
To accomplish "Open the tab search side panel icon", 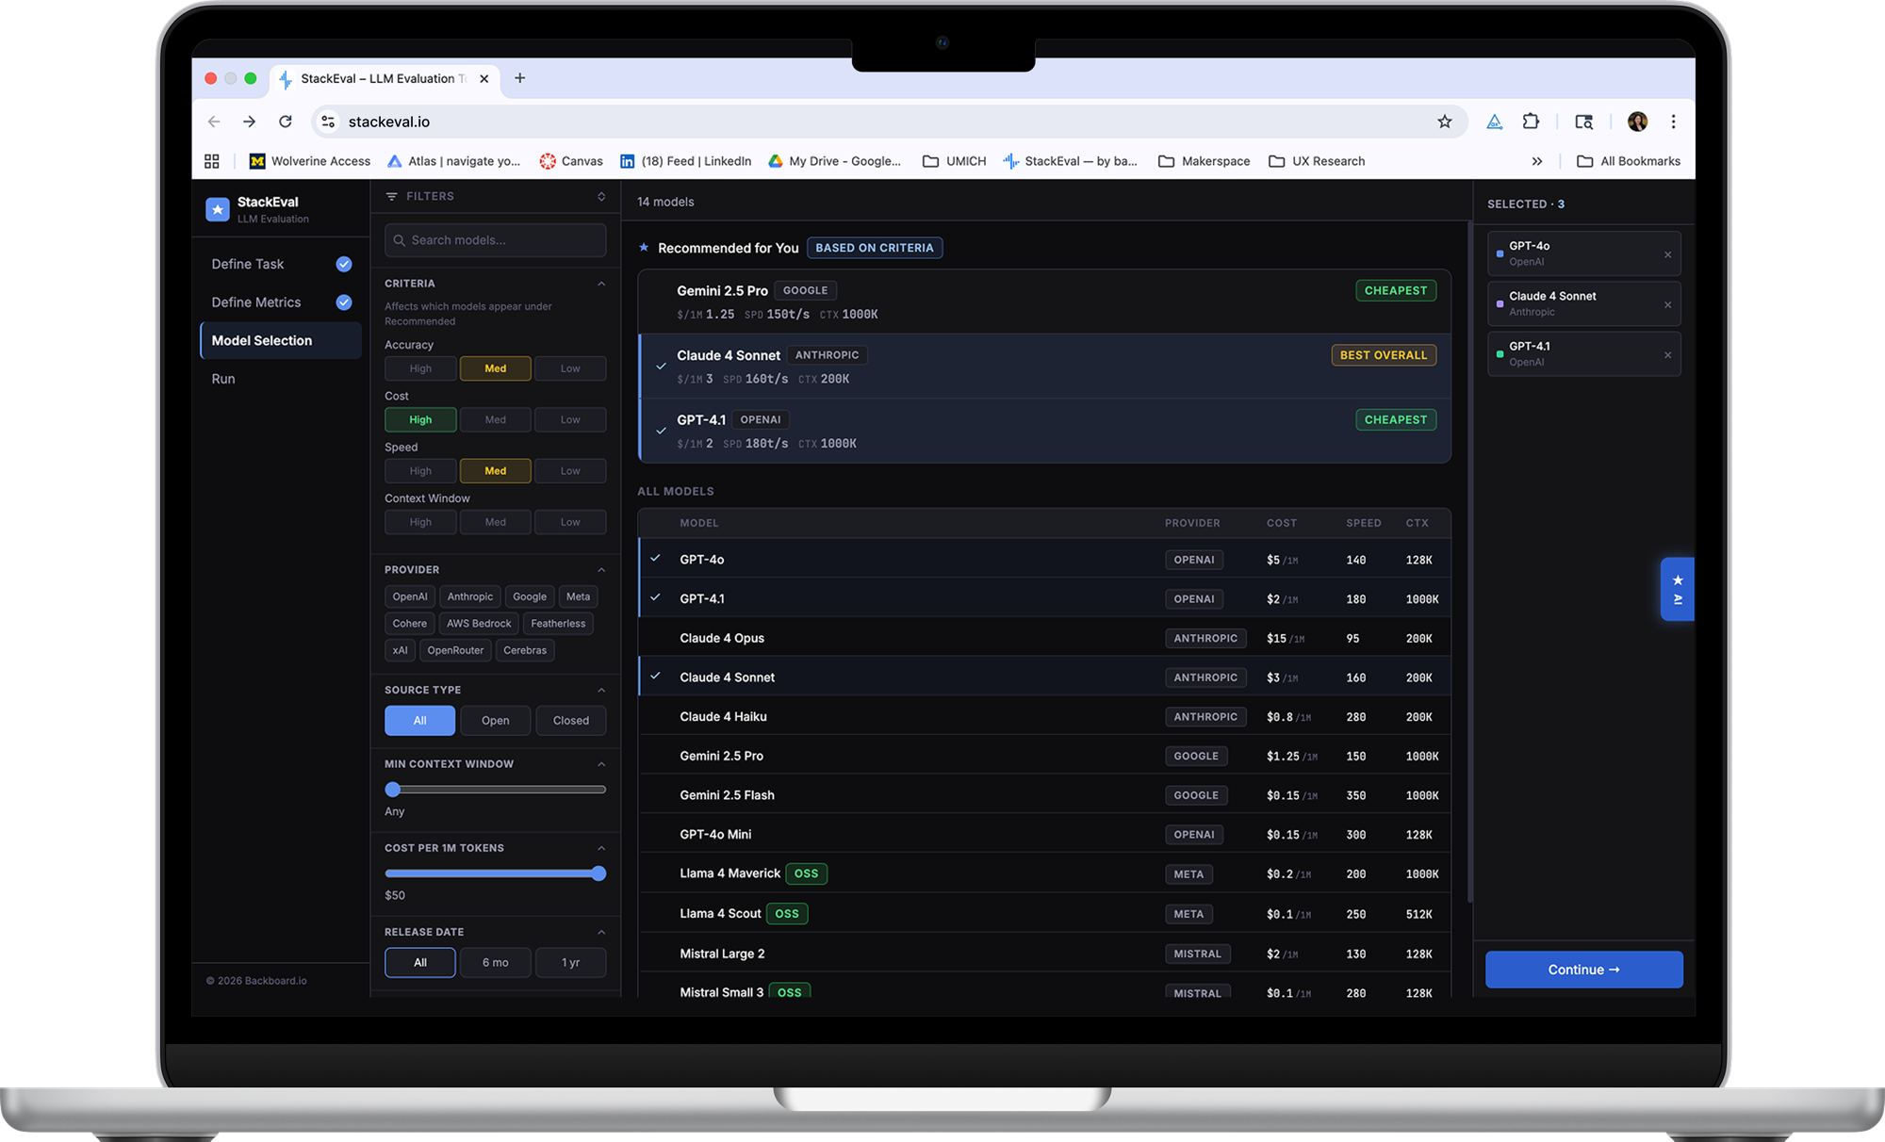I will (x=1584, y=122).
